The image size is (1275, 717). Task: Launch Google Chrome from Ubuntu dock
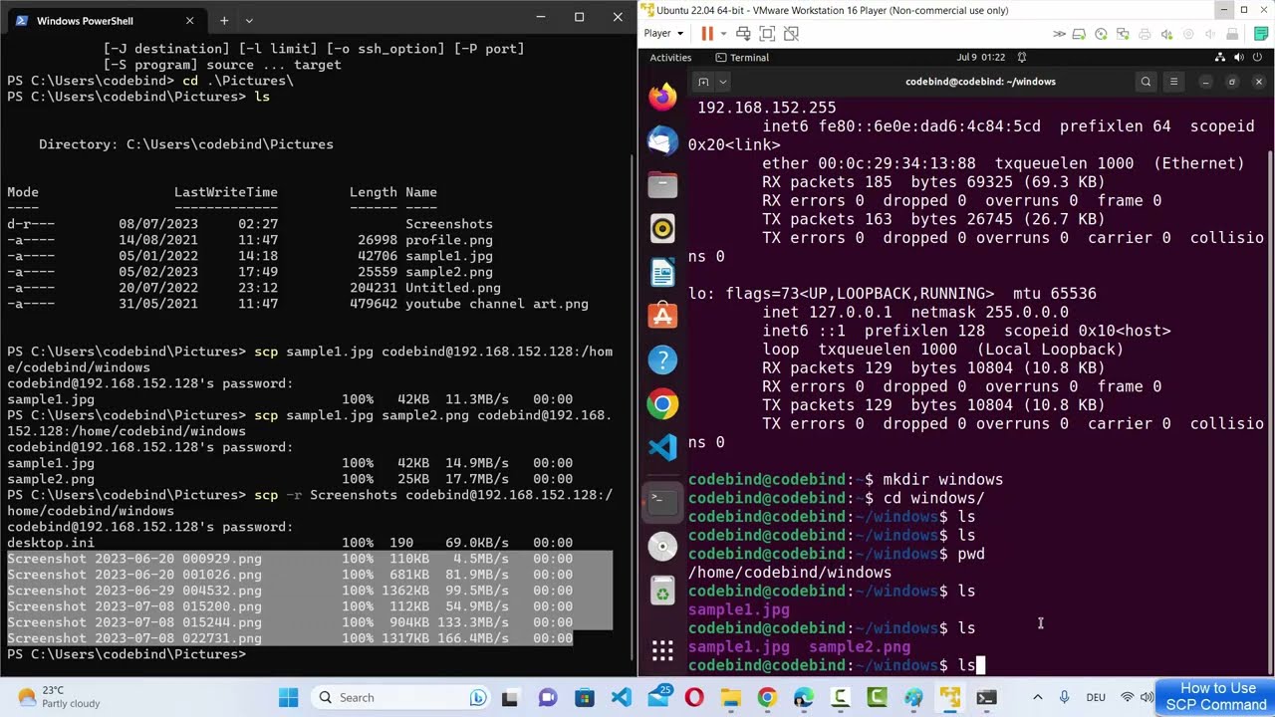tap(662, 403)
